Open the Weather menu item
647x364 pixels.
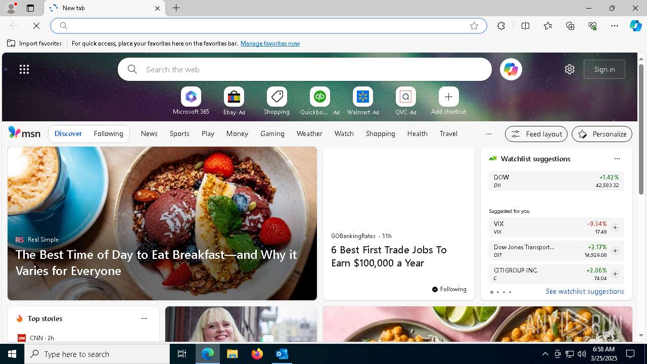coord(309,133)
